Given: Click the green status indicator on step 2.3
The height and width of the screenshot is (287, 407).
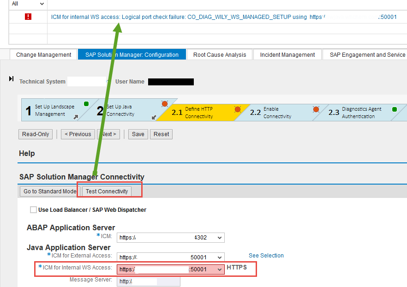Looking at the screenshot, I should point(395,109).
